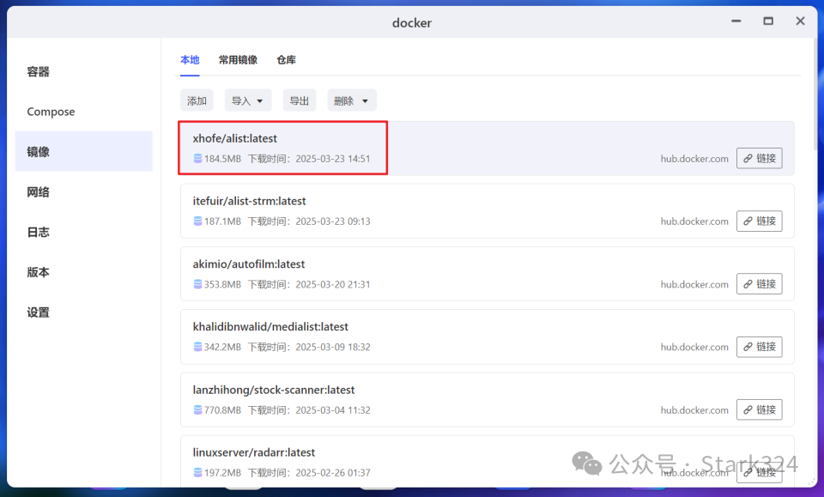
Task: Click the link button for lanzhihong/stock-scanner:latest
Action: click(759, 409)
